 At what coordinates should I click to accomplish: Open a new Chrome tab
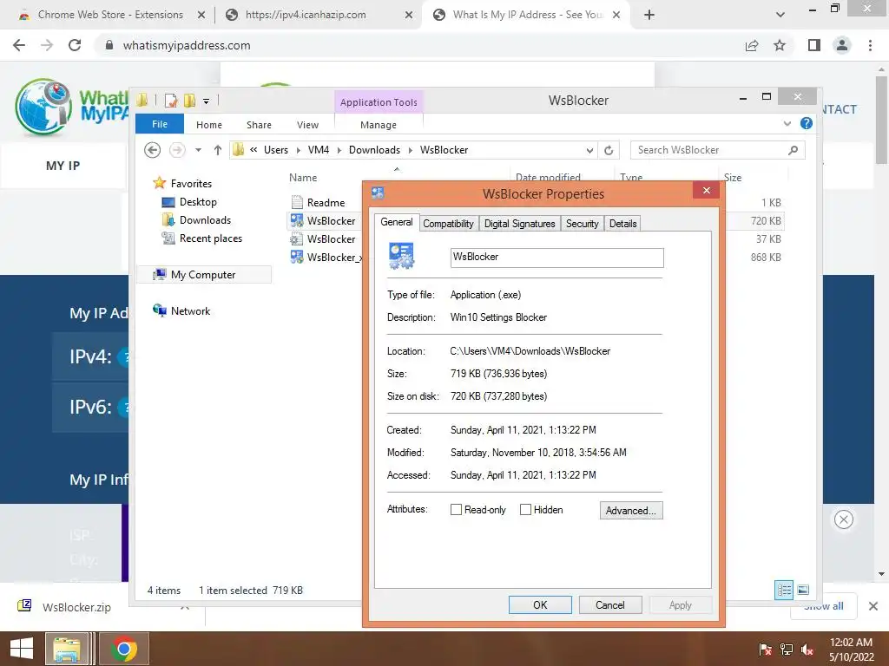point(649,15)
